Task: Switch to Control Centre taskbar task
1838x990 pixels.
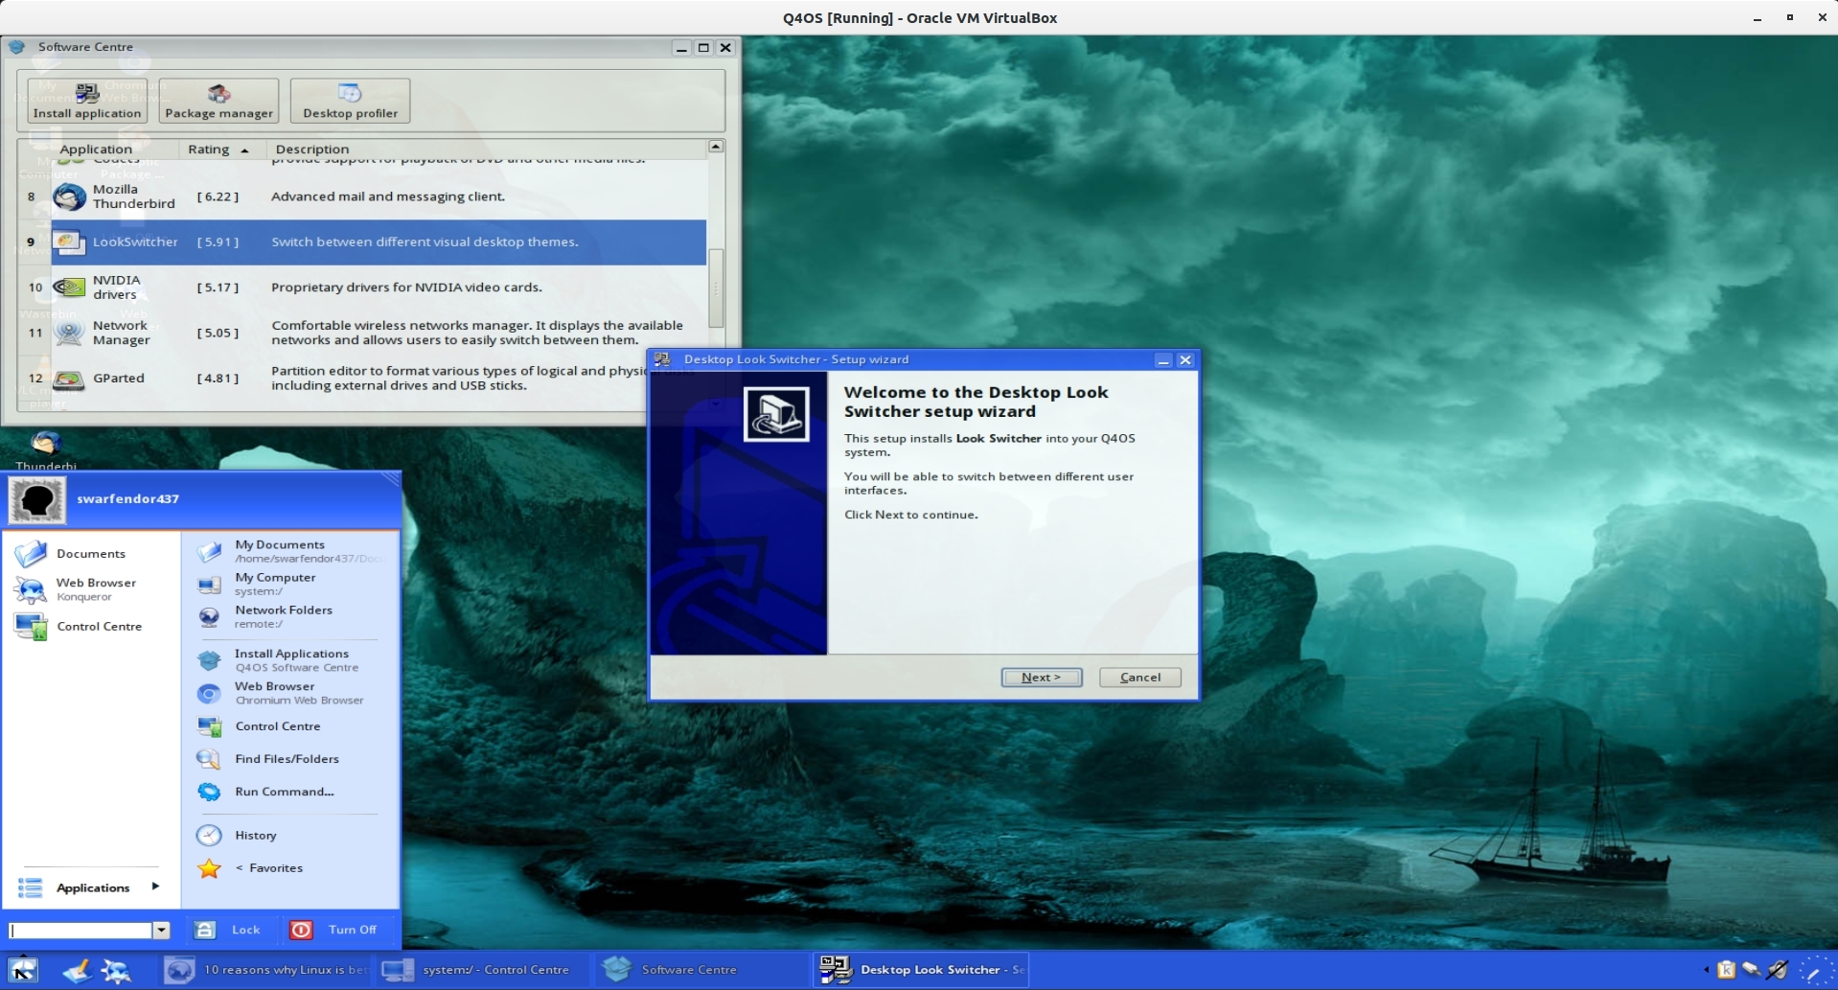Action: tap(482, 970)
